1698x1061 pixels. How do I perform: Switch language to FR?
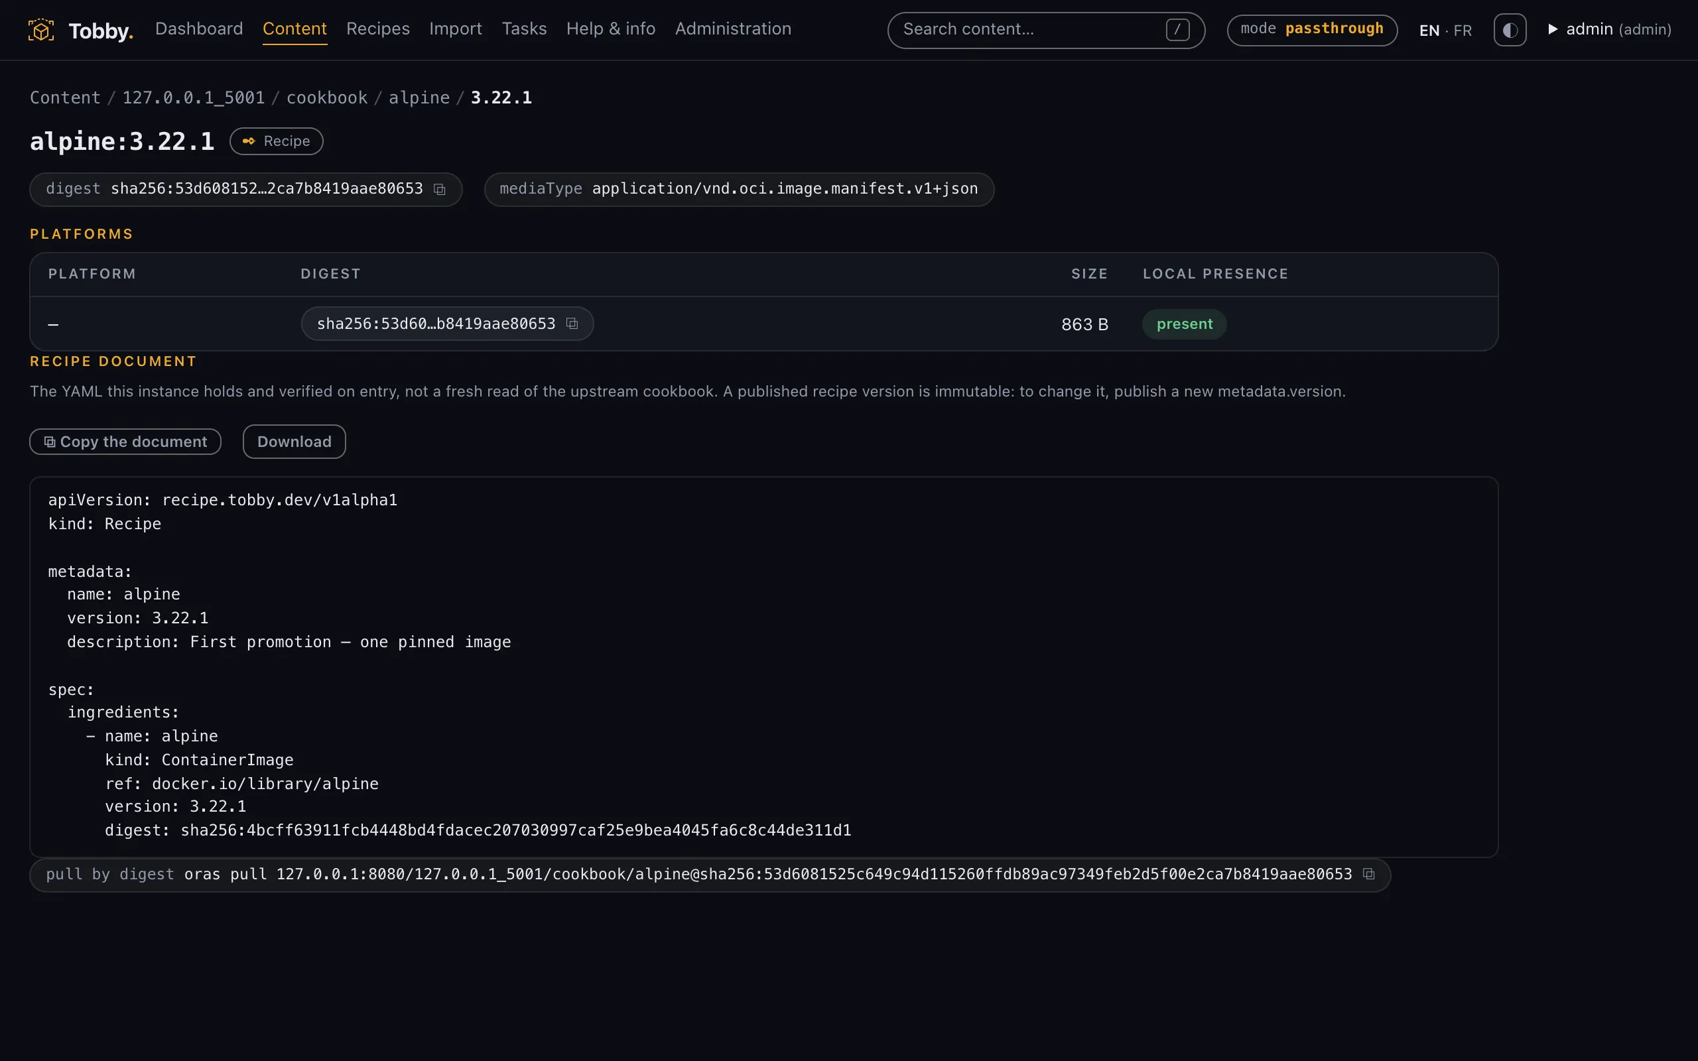1463,31
